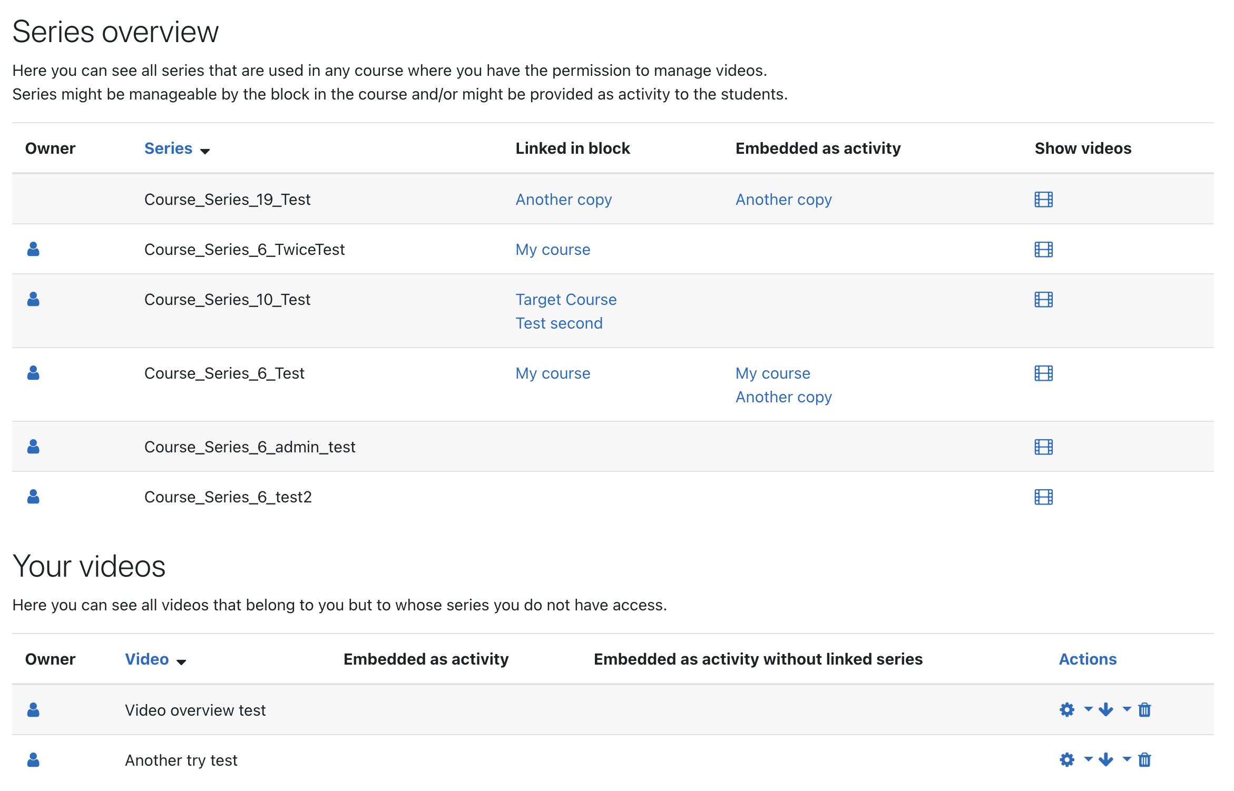Expand caret beside download arrow in Video overview test row

(1127, 709)
